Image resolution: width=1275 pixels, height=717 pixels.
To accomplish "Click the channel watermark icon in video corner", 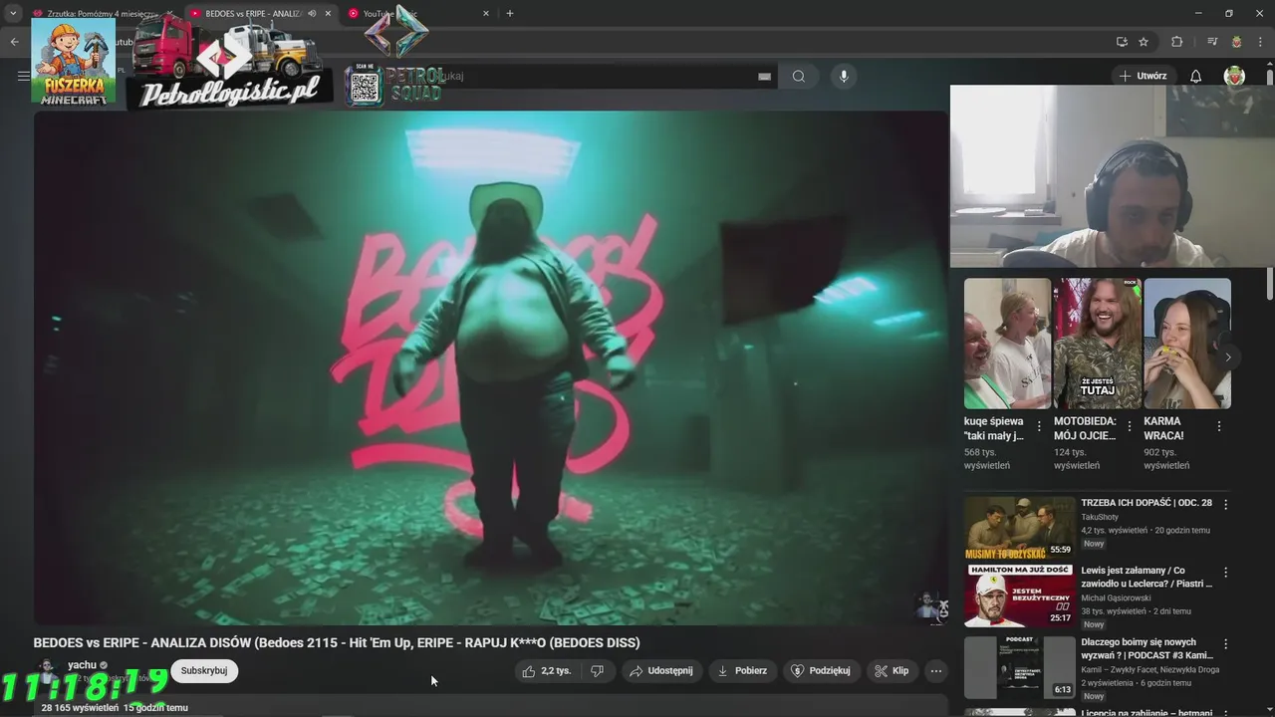I will [931, 606].
